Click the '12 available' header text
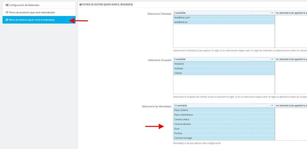This screenshot has height=149, width=307. [181, 106]
